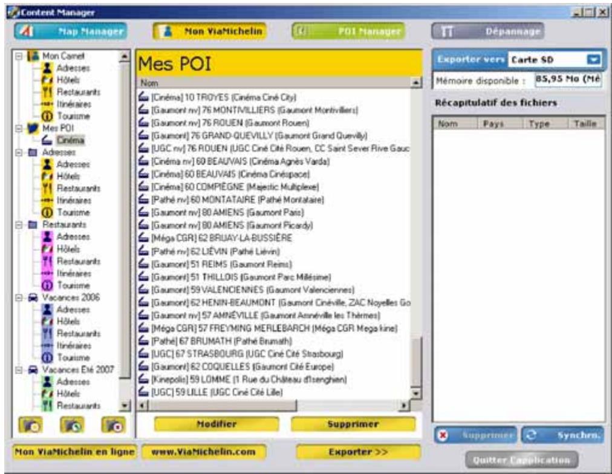This screenshot has height=474, width=612.
Task: Open the Dépannage tab
Action: click(x=488, y=31)
